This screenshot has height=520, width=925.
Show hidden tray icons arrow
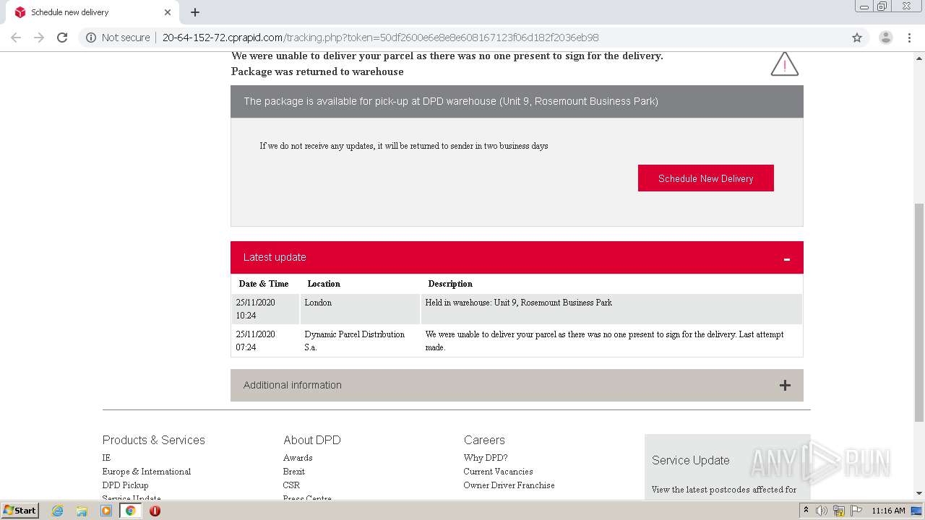(806, 511)
